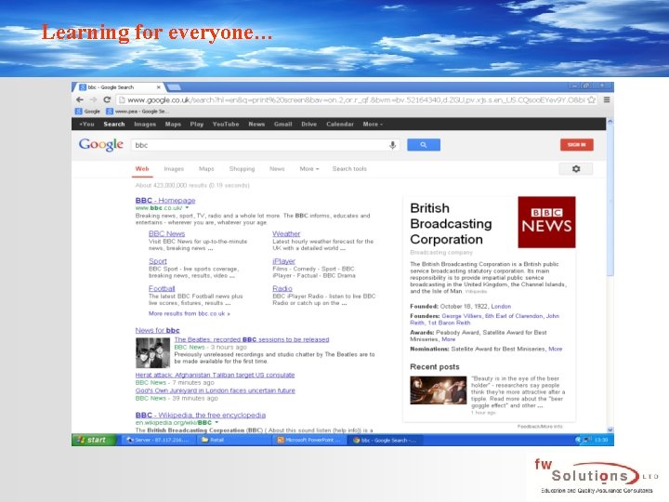Screen dimensions: 669x502
Task: Switch to Retail folder in taskbar
Action: click(233, 440)
